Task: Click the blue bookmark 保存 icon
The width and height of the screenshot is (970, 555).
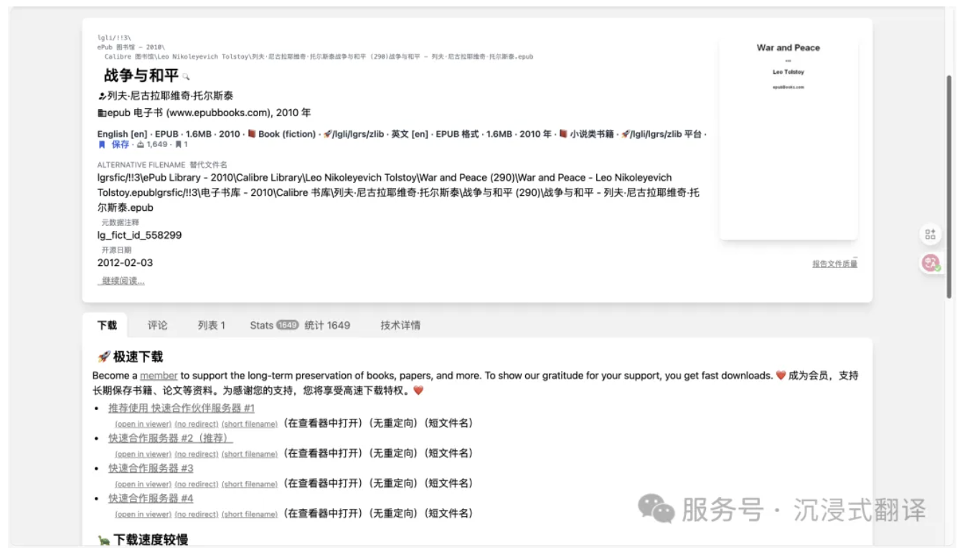Action: (x=102, y=145)
